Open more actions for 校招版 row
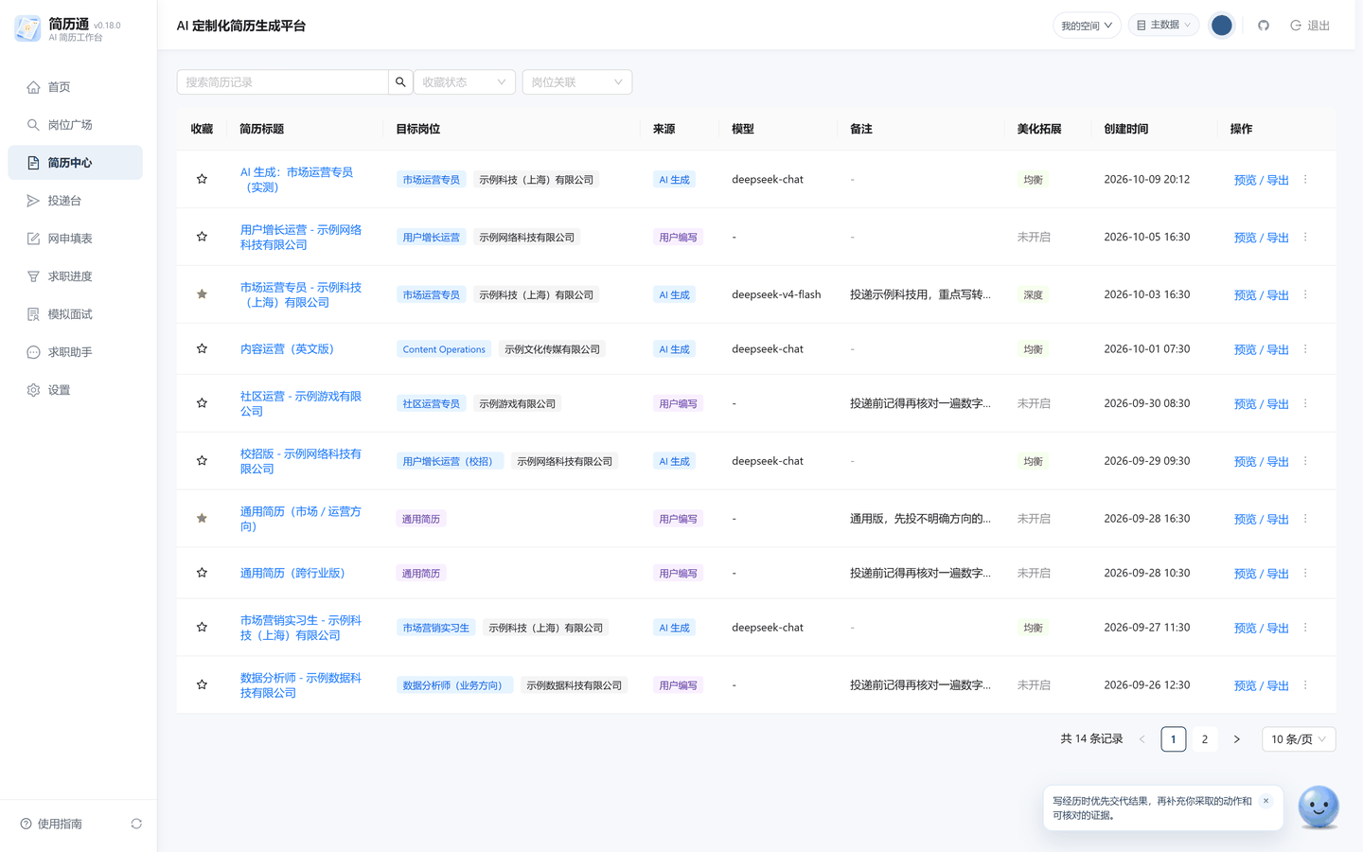 1305,461
